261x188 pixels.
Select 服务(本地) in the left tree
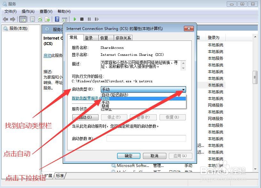coord(15,28)
